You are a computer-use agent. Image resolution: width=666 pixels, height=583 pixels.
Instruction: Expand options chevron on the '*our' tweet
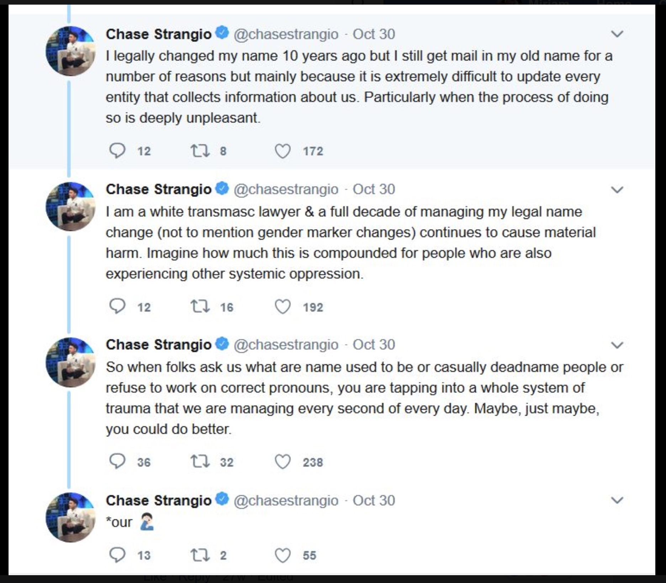pyautogui.click(x=617, y=500)
